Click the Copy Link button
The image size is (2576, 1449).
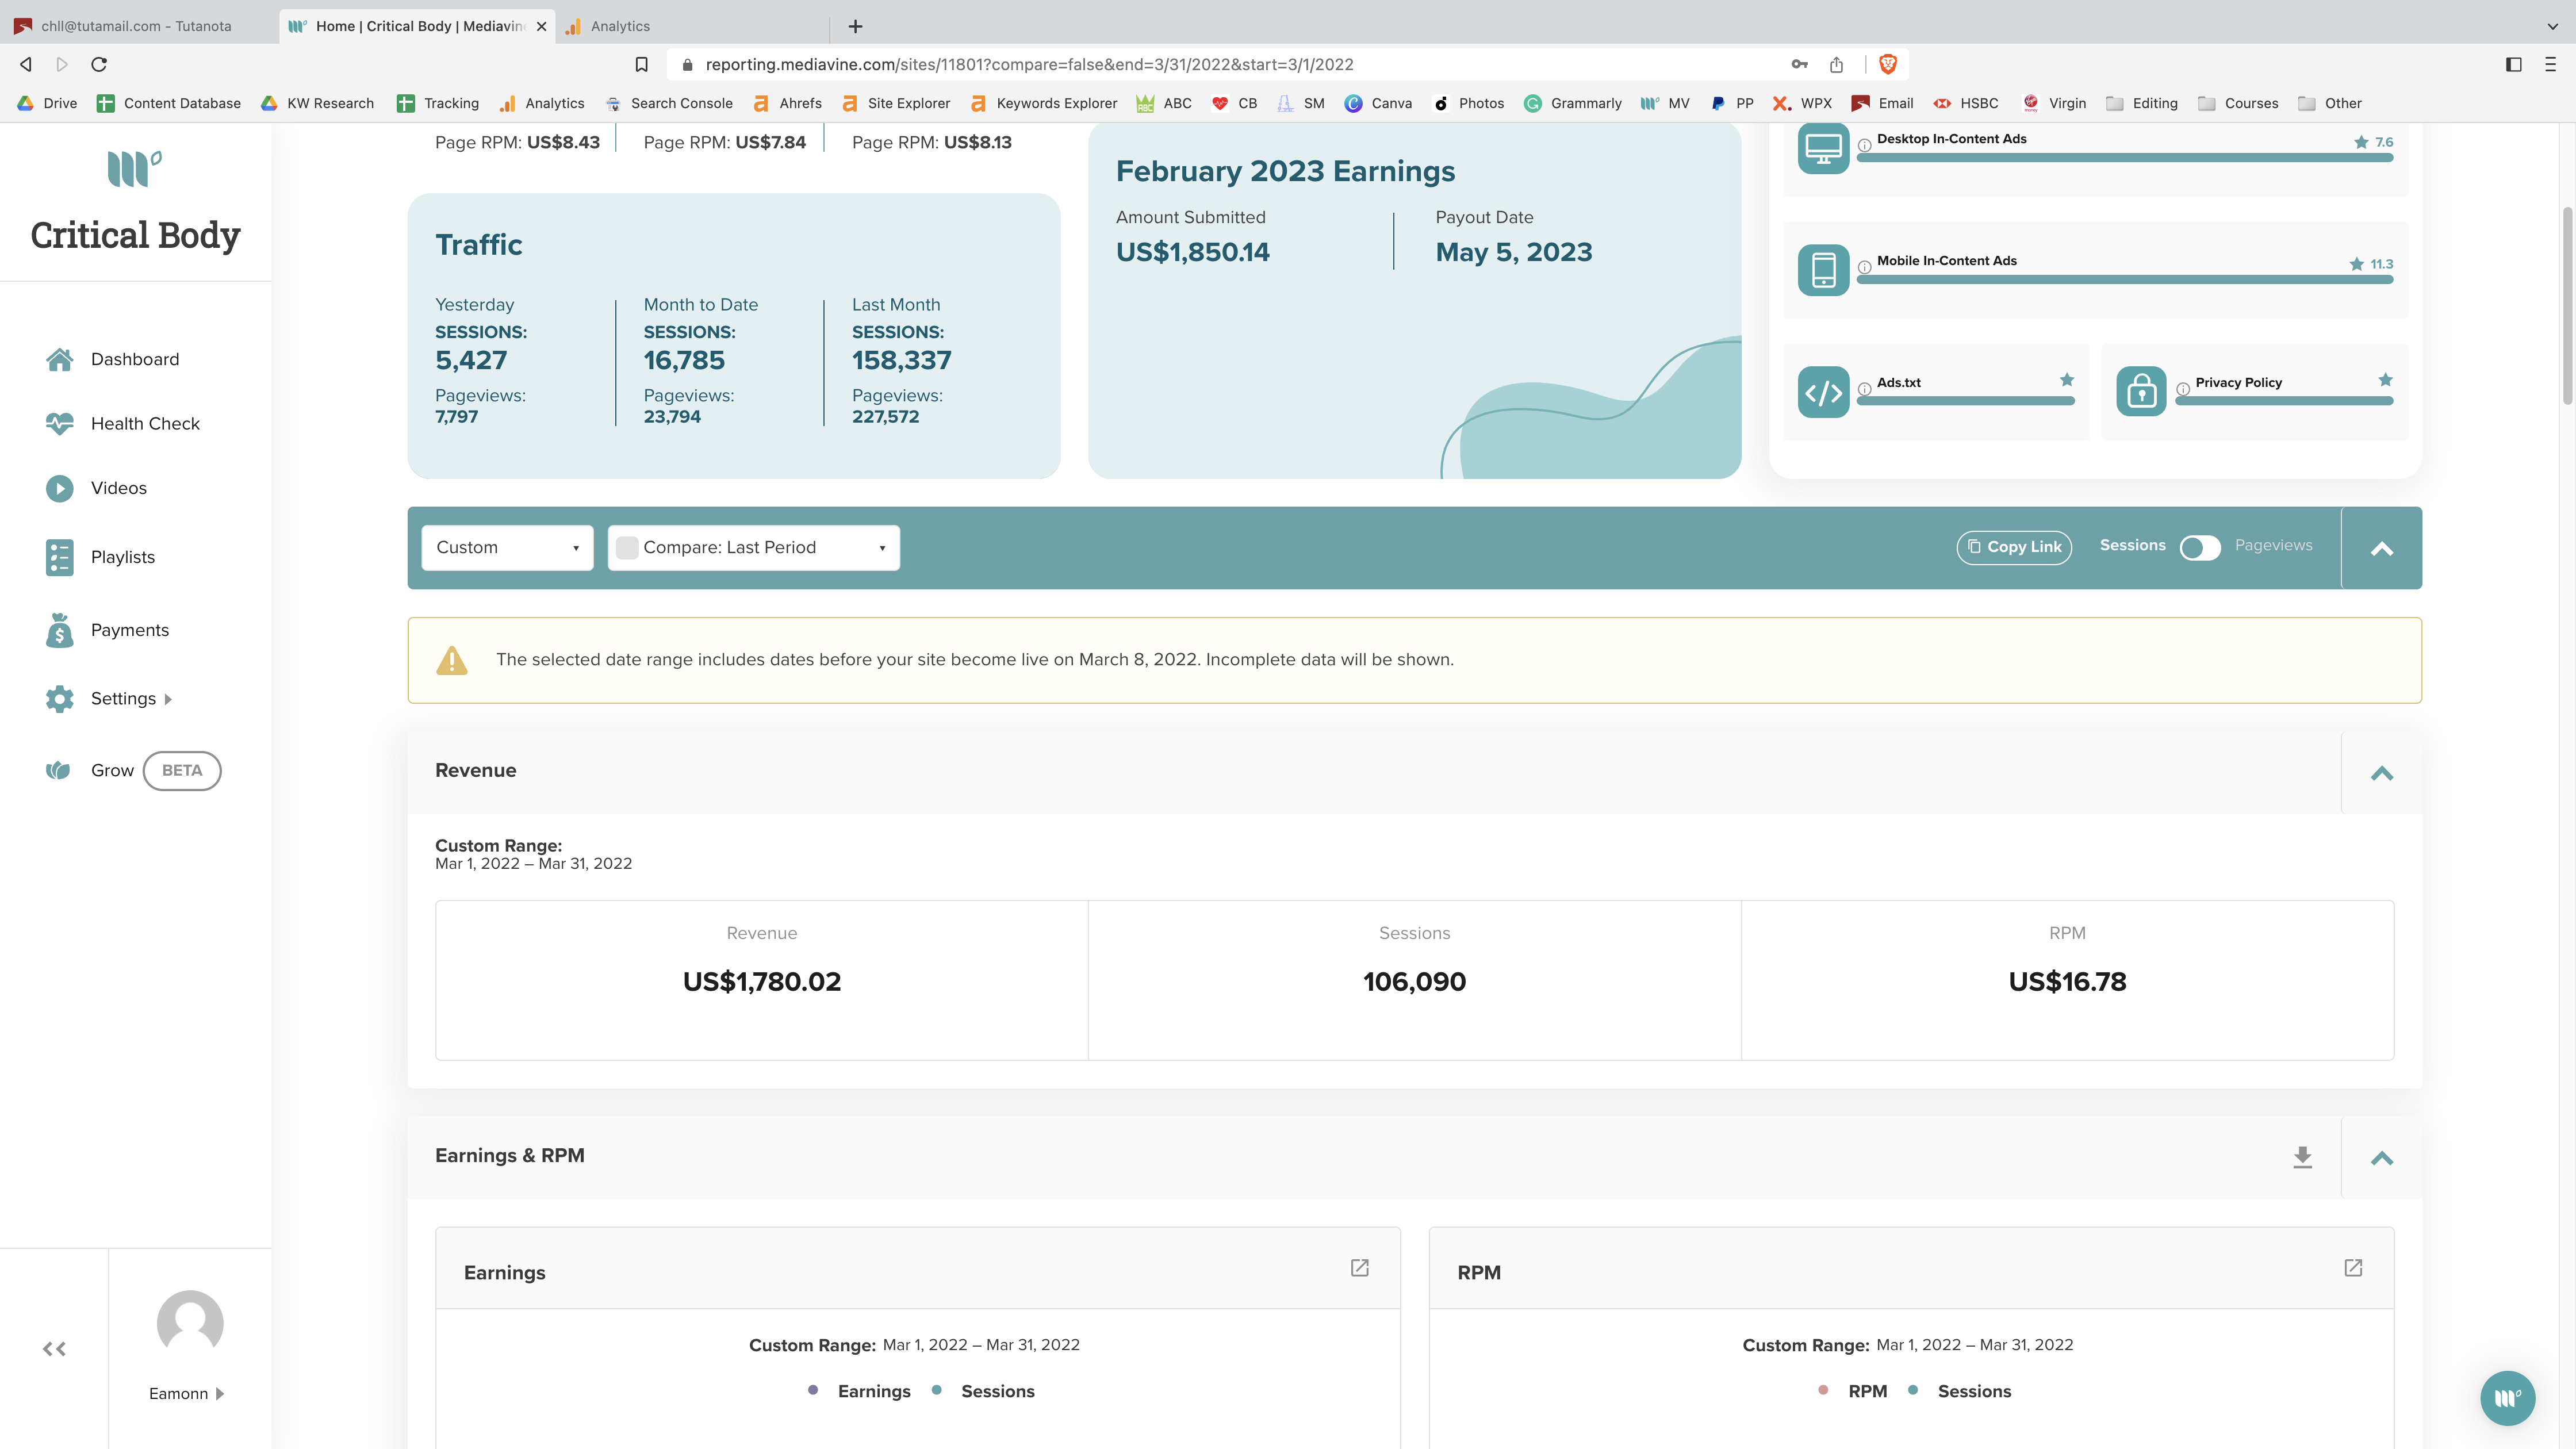click(x=2014, y=547)
